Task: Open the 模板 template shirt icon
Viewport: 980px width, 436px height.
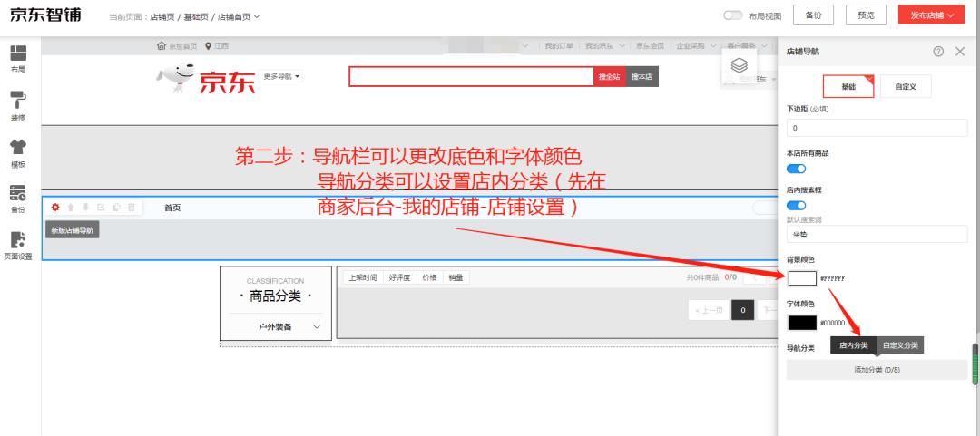Action: click(x=18, y=153)
